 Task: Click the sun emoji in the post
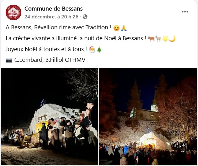[165, 39]
